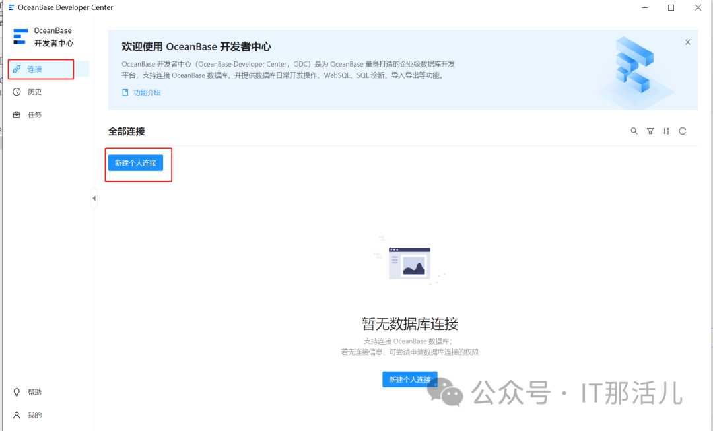Open the 功能介绍 feature introduction link
This screenshot has width=713, height=431.
(147, 93)
